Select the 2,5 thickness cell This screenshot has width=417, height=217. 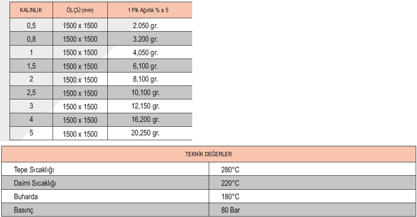coord(31,93)
